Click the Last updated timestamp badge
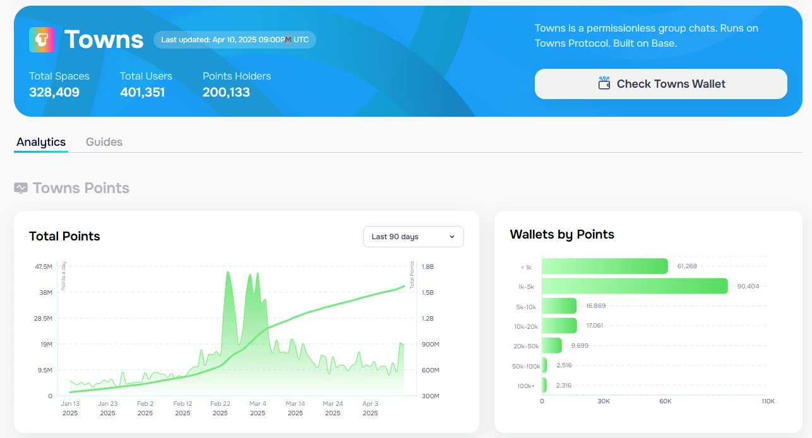The image size is (812, 438). click(x=235, y=40)
